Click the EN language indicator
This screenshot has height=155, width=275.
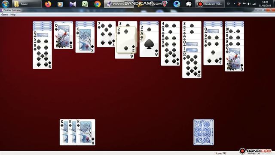(229, 4)
